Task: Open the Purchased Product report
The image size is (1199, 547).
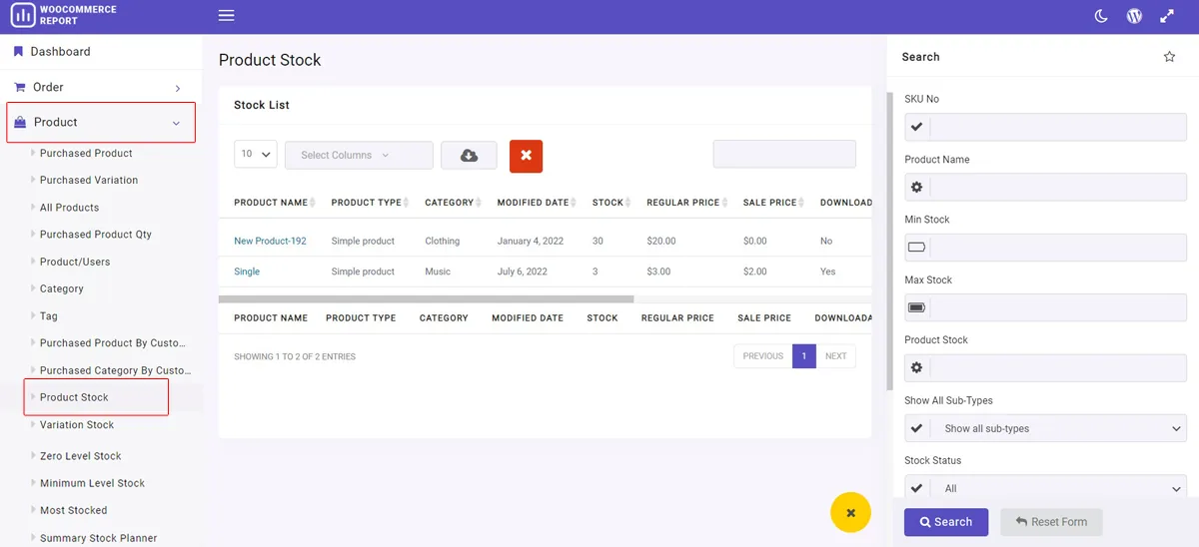Action: click(86, 153)
